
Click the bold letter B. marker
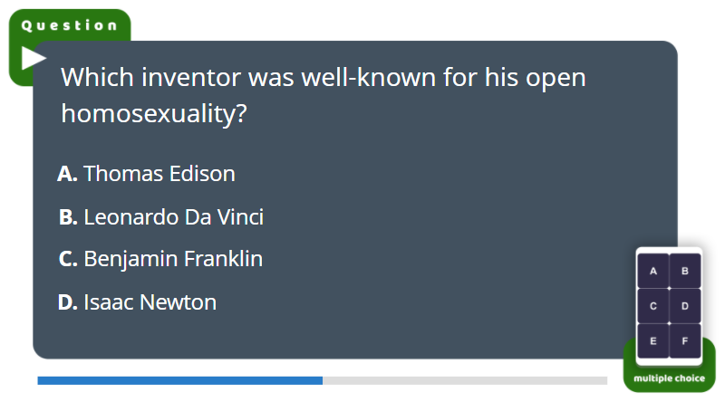point(68,217)
